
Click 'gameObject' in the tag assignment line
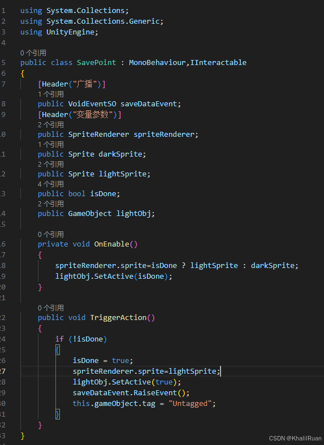pyautogui.click(x=116, y=404)
